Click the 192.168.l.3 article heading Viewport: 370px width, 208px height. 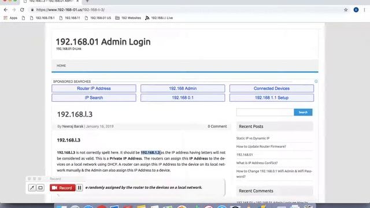click(x=75, y=114)
